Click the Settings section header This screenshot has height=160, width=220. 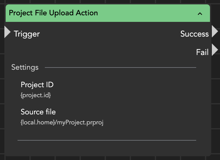[x=25, y=67]
